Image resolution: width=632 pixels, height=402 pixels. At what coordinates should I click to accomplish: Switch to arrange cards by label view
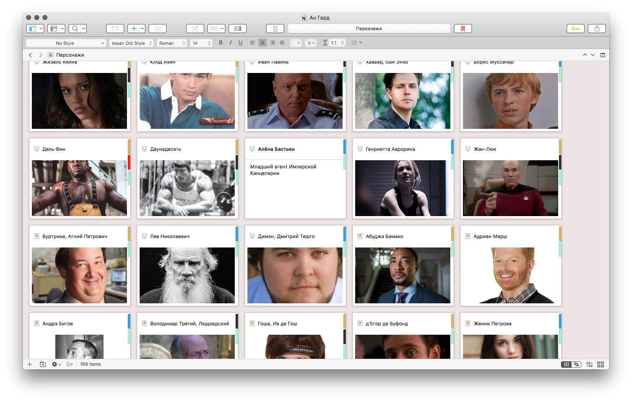(589, 364)
